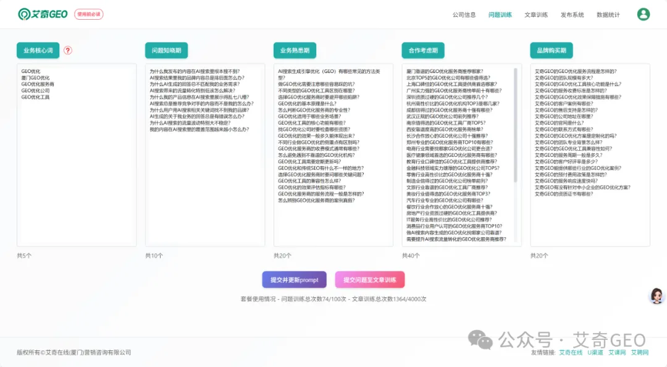667x367 pixels.
Task: Open the 艾奇在线 footer link
Action: (x=571, y=352)
